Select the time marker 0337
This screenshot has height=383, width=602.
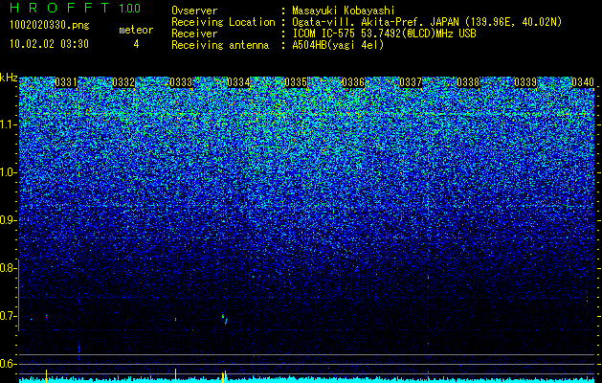[411, 82]
